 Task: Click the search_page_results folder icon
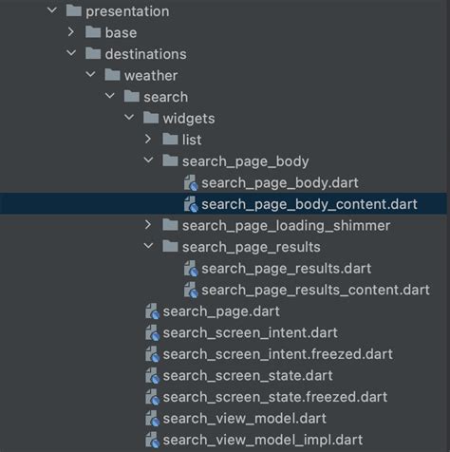(170, 247)
